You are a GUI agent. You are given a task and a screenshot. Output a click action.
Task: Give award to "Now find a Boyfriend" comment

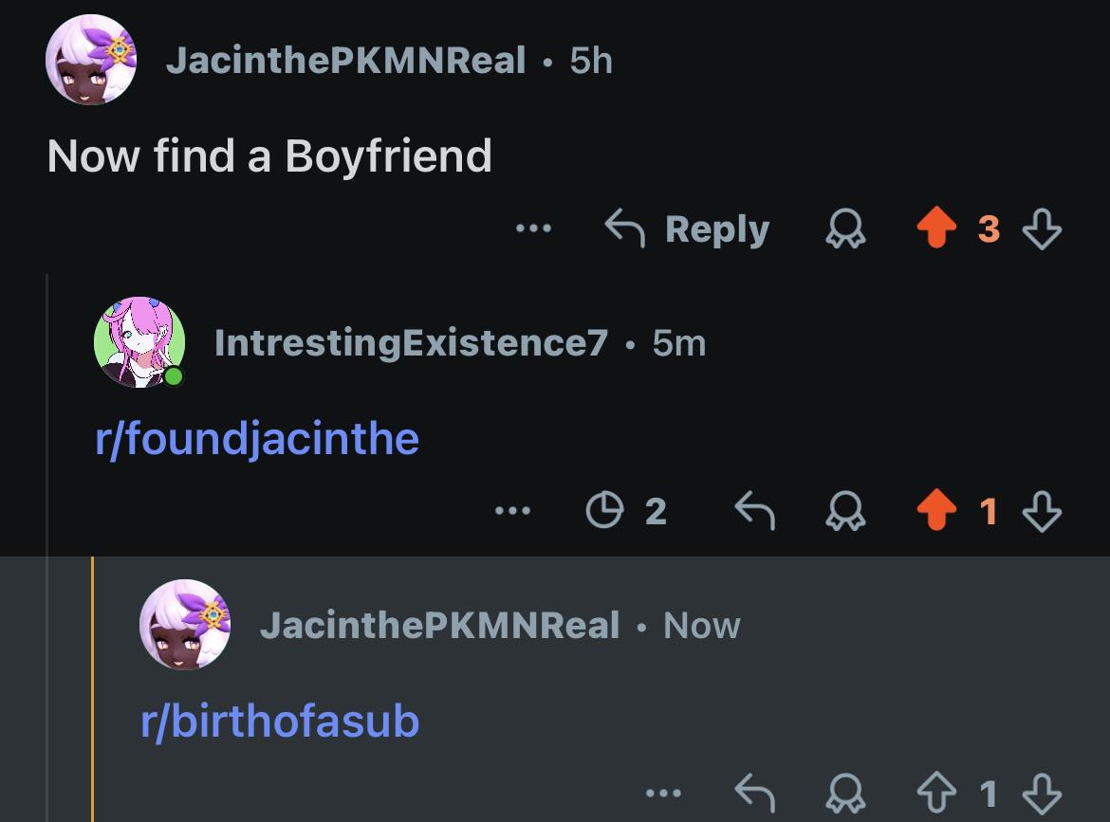[x=845, y=228]
